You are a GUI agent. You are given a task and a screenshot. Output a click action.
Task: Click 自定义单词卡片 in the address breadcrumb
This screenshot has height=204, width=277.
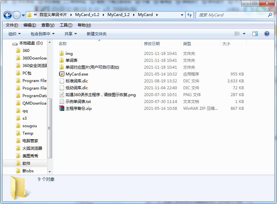click(x=53, y=15)
